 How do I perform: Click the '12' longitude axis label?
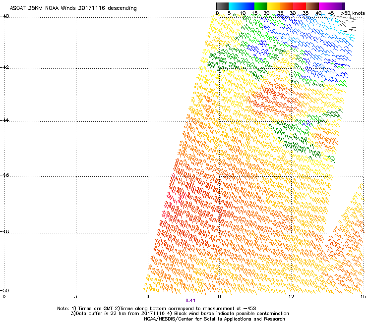tap(291, 297)
